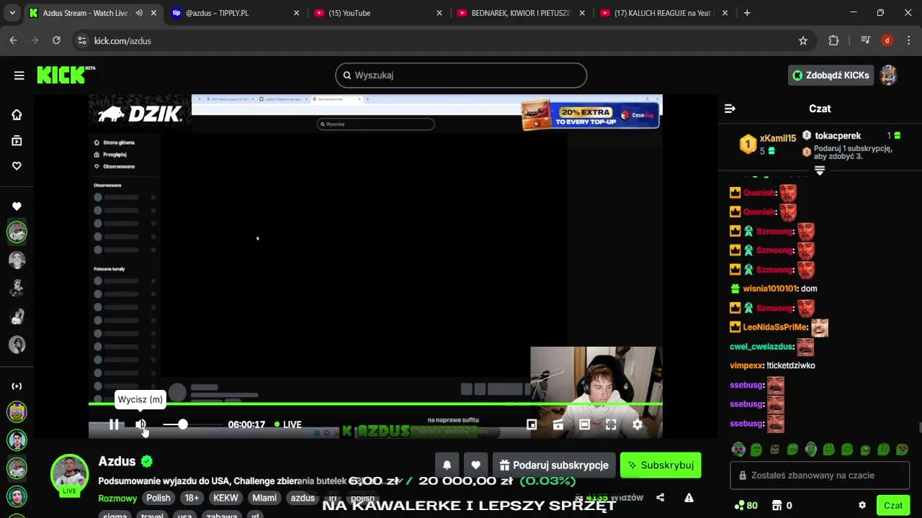Open media control icon in toolbar
This screenshot has width=922, height=518.
click(x=865, y=41)
